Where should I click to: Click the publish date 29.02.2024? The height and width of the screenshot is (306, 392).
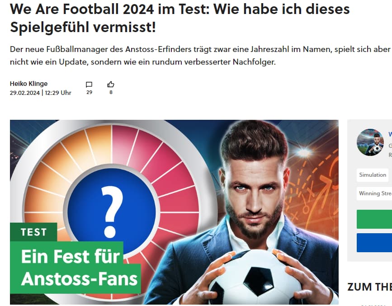click(x=25, y=93)
